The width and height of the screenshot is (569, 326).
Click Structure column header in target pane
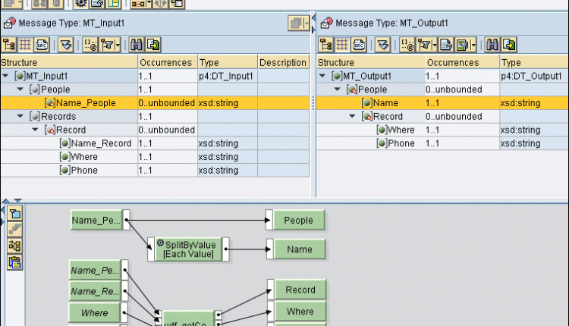(371, 62)
